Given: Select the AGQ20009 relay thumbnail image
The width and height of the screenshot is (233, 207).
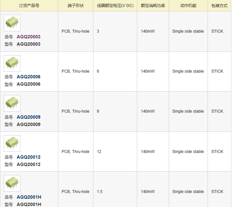Looking at the screenshot, I should 12,103.
